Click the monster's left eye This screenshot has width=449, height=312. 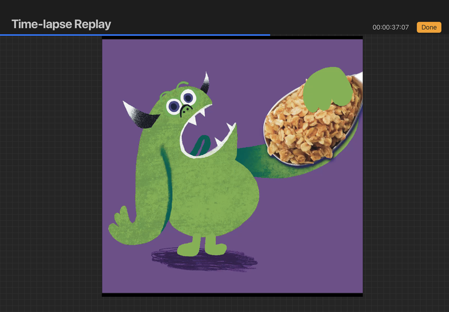(173, 105)
